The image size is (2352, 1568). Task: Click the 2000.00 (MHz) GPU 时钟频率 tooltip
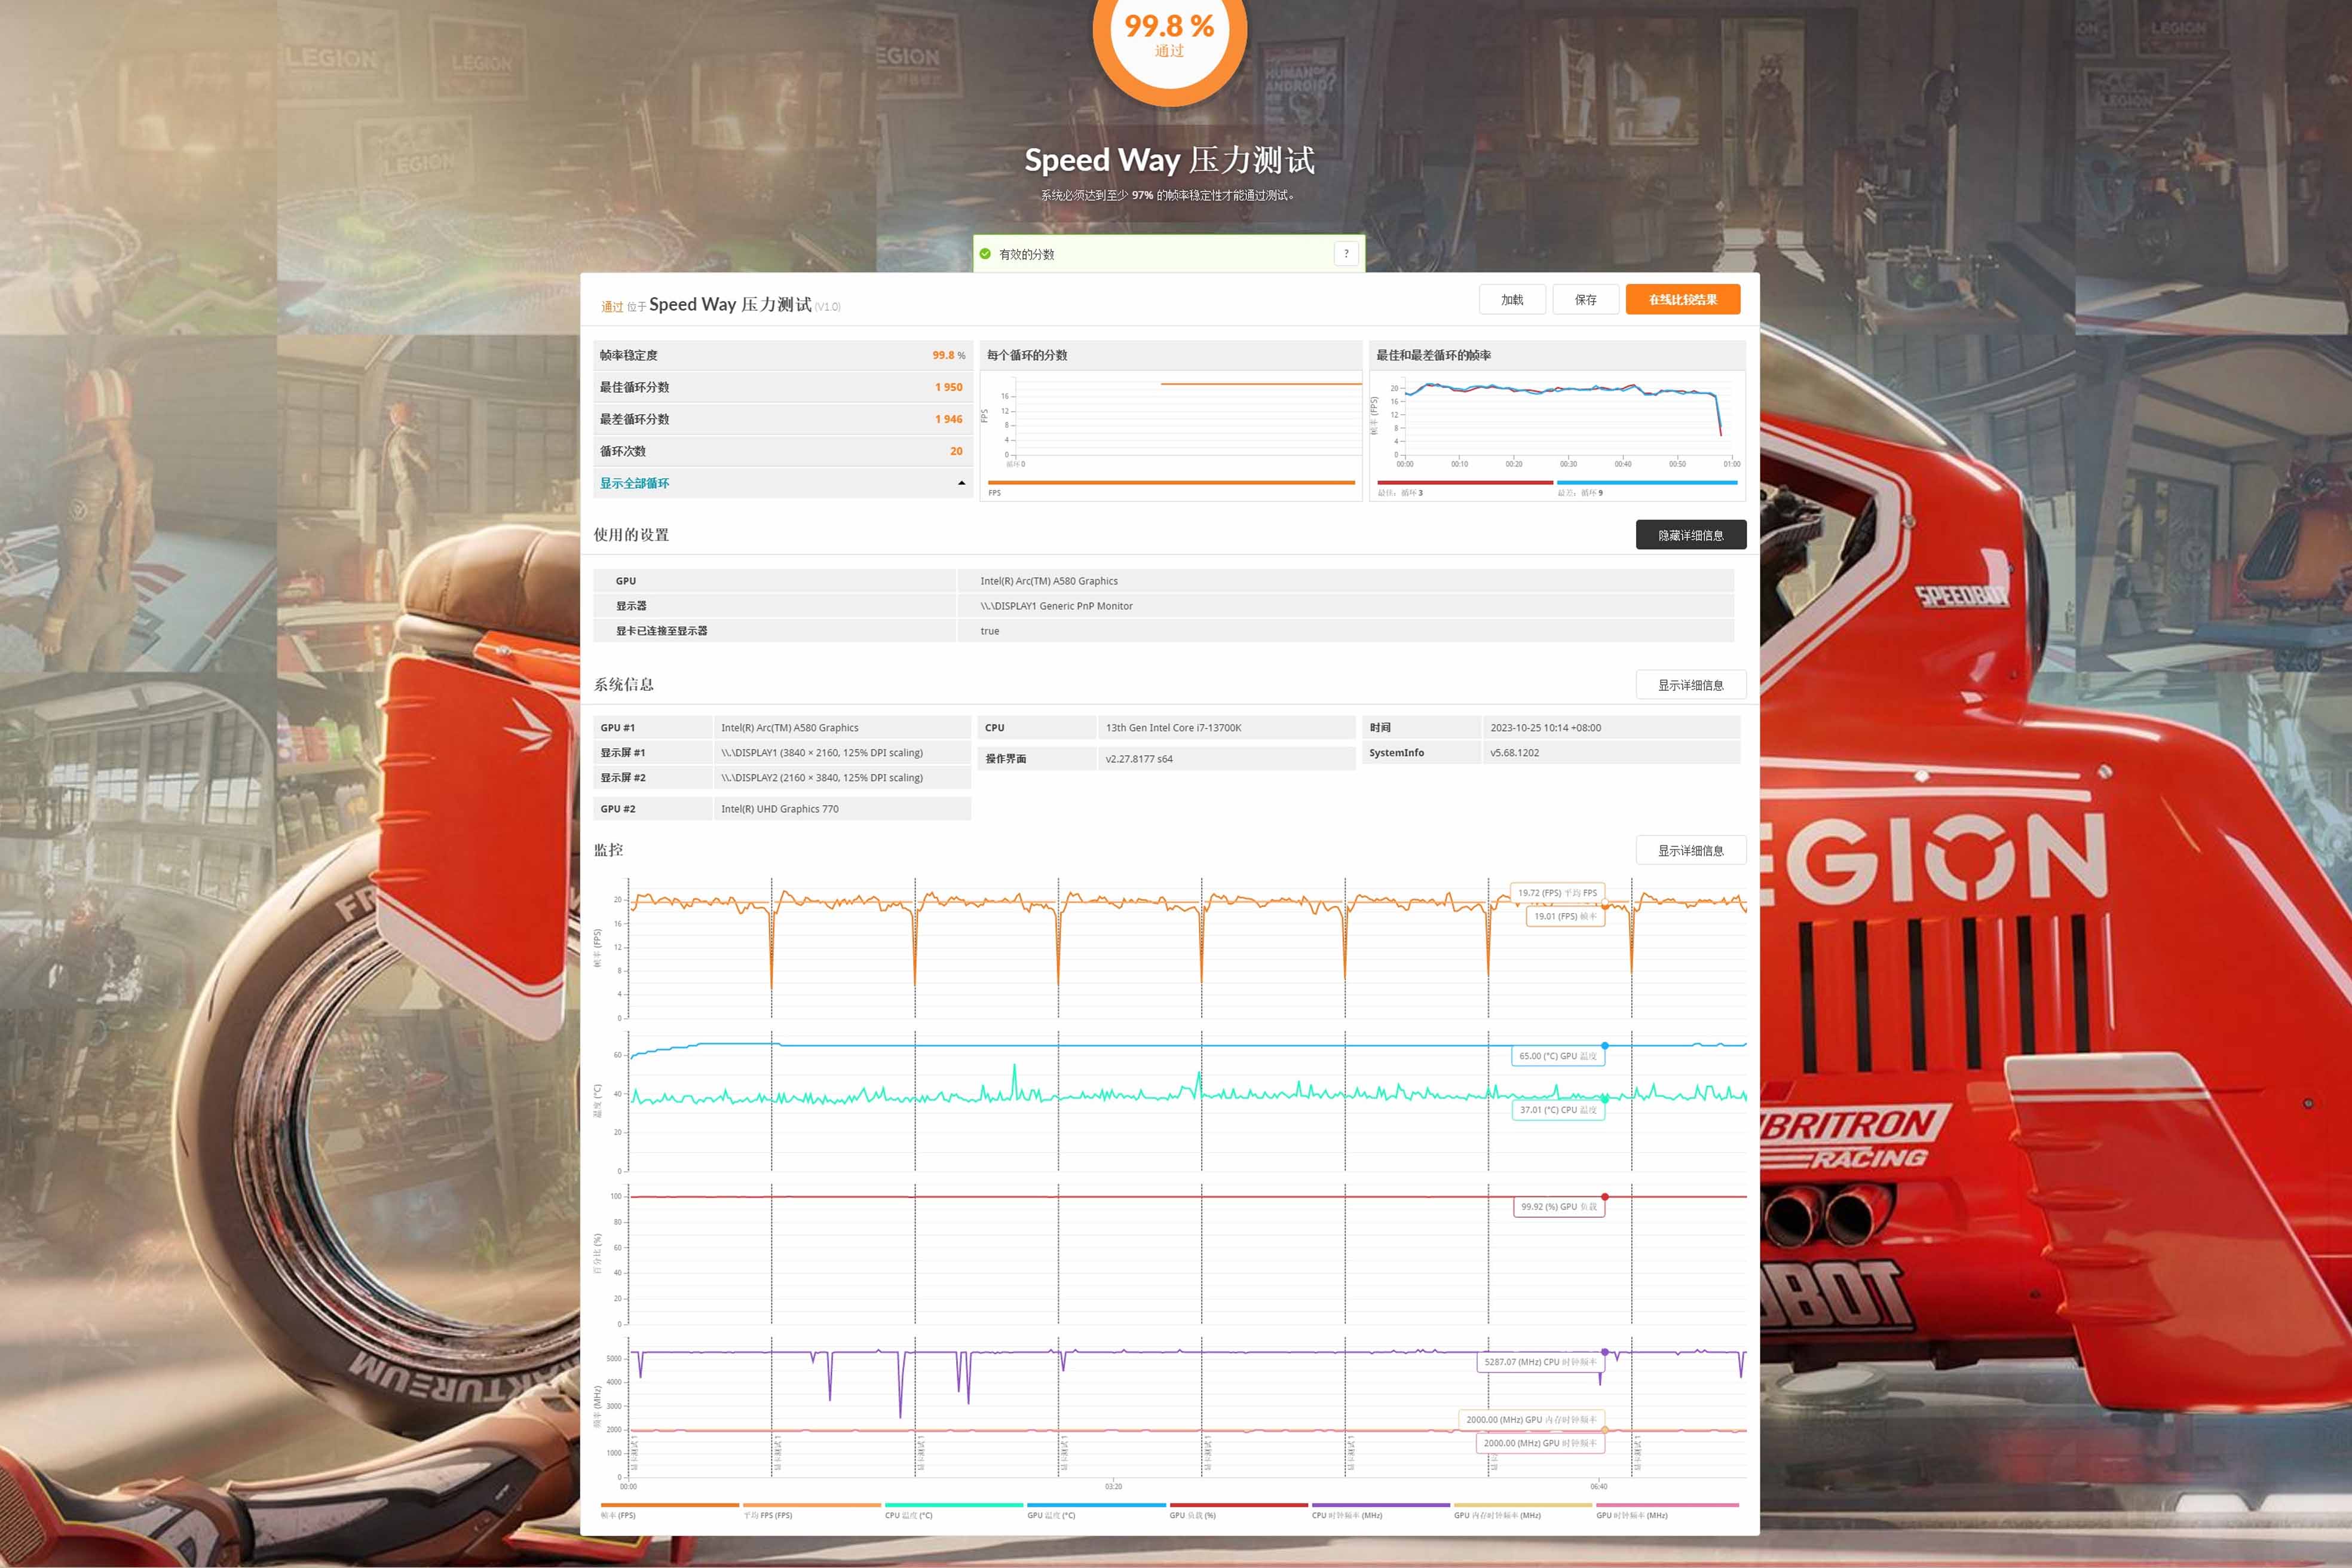click(1540, 1443)
